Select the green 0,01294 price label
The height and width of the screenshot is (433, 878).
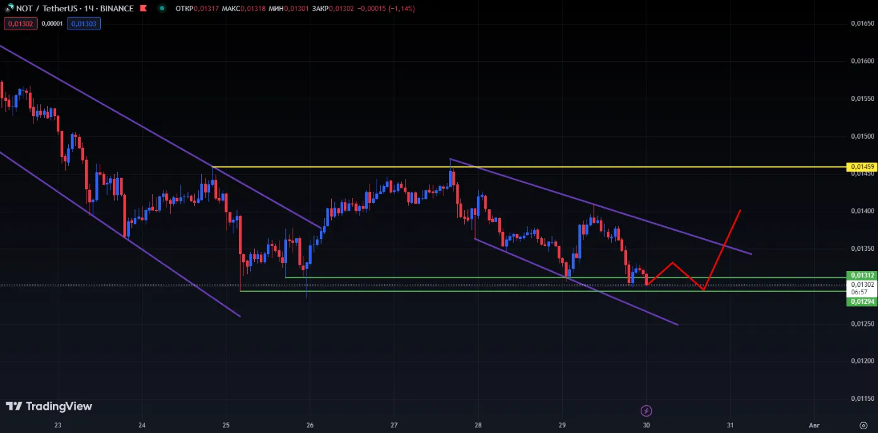coord(862,302)
